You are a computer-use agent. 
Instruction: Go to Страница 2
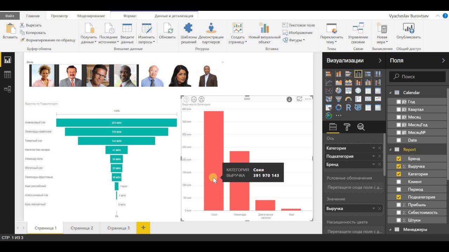click(82, 228)
